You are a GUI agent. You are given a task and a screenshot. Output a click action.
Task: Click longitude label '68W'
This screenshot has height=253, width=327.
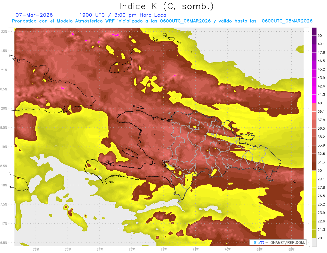click(x=291, y=249)
